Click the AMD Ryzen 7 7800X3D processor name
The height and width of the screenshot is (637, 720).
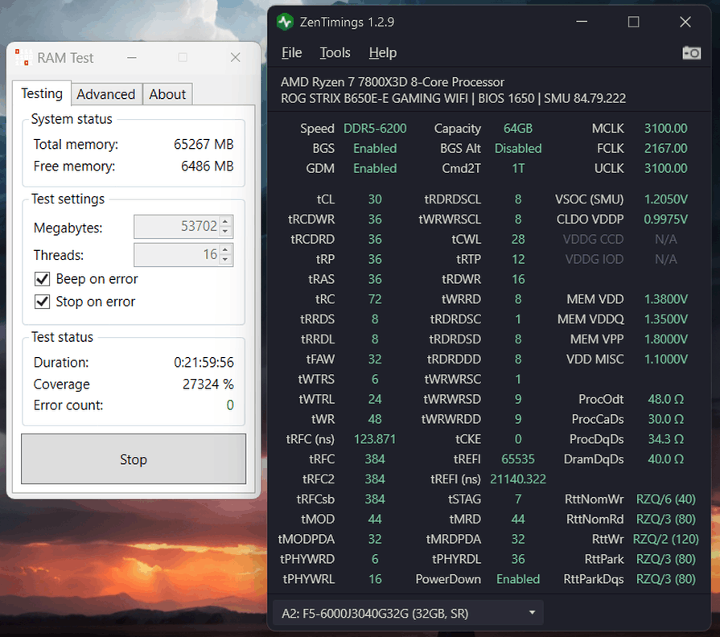pos(392,82)
